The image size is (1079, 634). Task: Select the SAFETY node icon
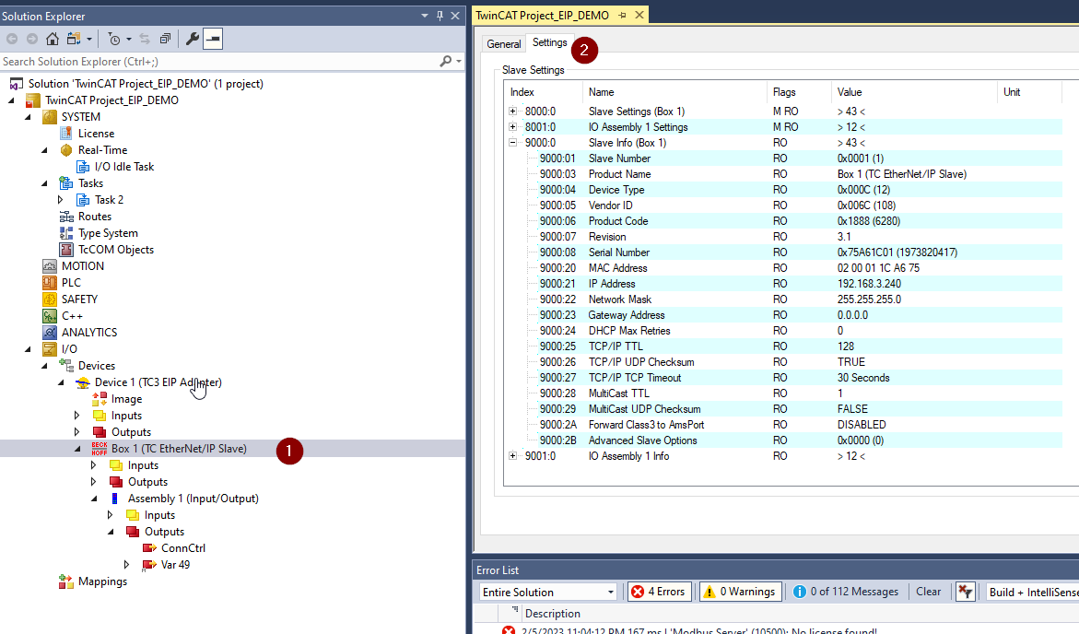click(50, 299)
